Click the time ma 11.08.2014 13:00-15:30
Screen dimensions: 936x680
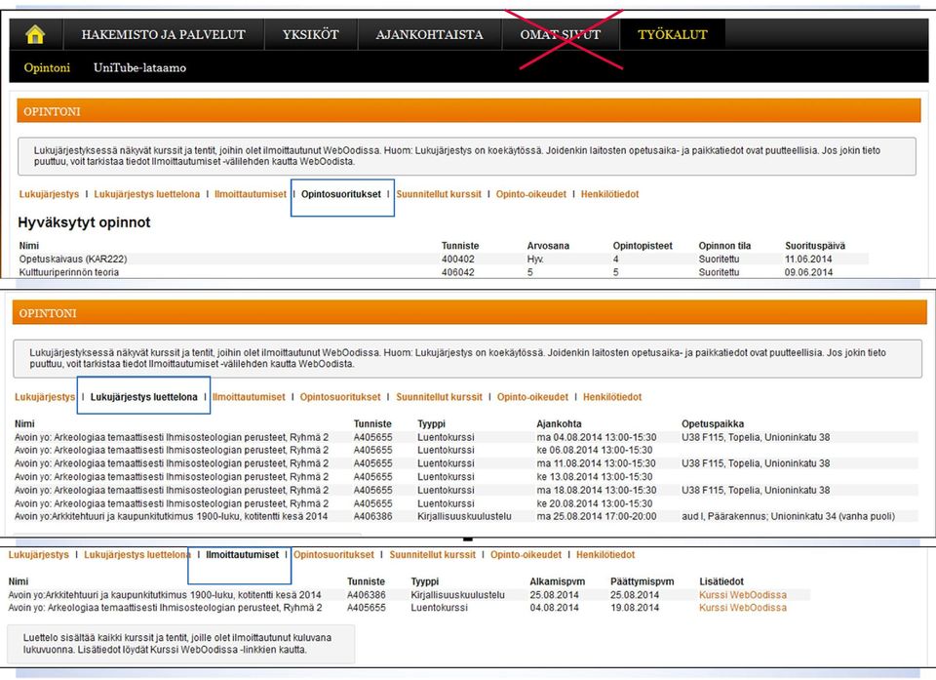point(597,463)
